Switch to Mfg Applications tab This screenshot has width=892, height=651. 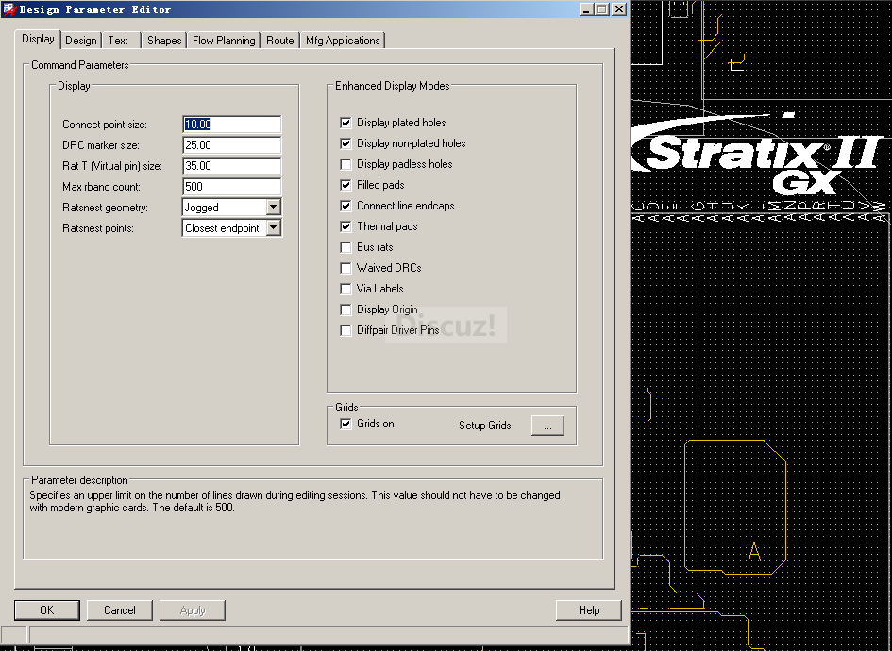point(343,41)
